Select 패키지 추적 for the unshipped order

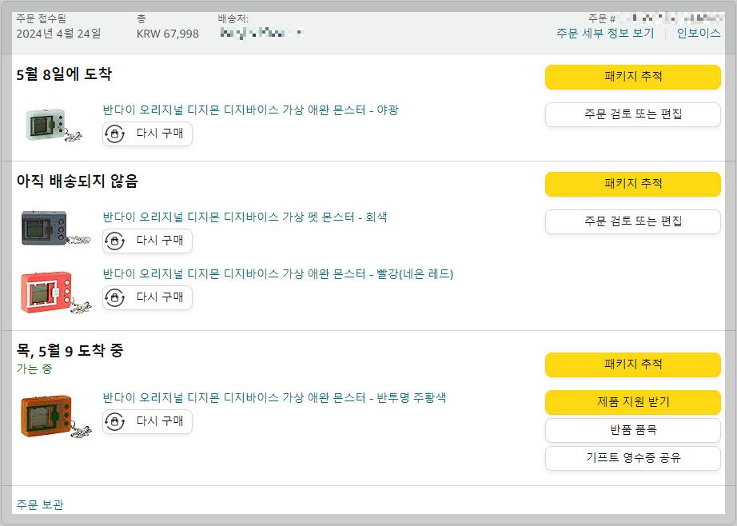(632, 184)
